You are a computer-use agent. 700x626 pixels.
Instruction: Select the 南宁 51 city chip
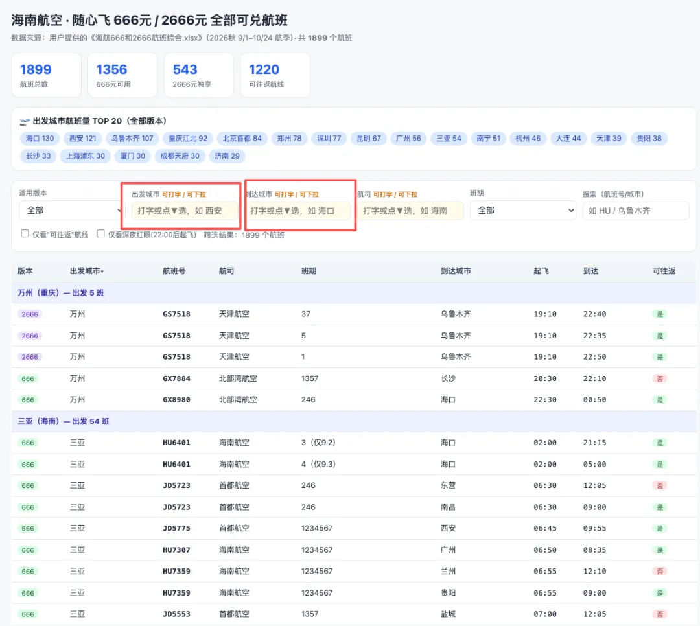489,139
